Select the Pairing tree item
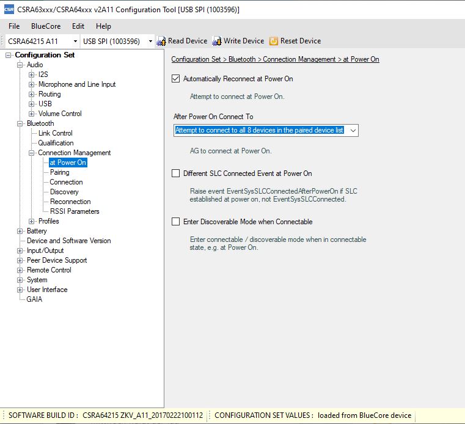This screenshot has height=424, width=465. coord(59,172)
